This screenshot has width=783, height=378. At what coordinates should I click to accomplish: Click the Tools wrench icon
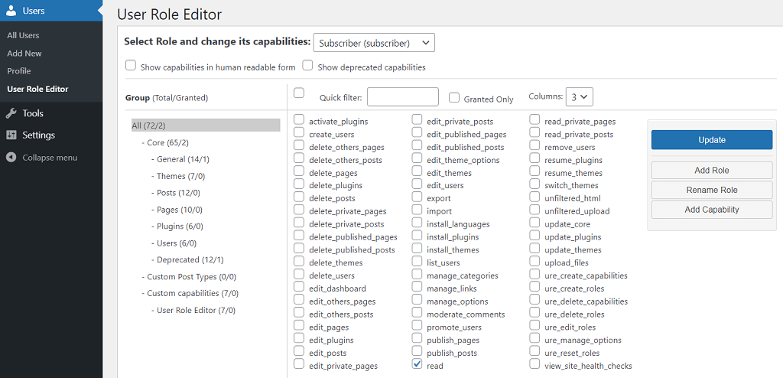click(x=11, y=113)
